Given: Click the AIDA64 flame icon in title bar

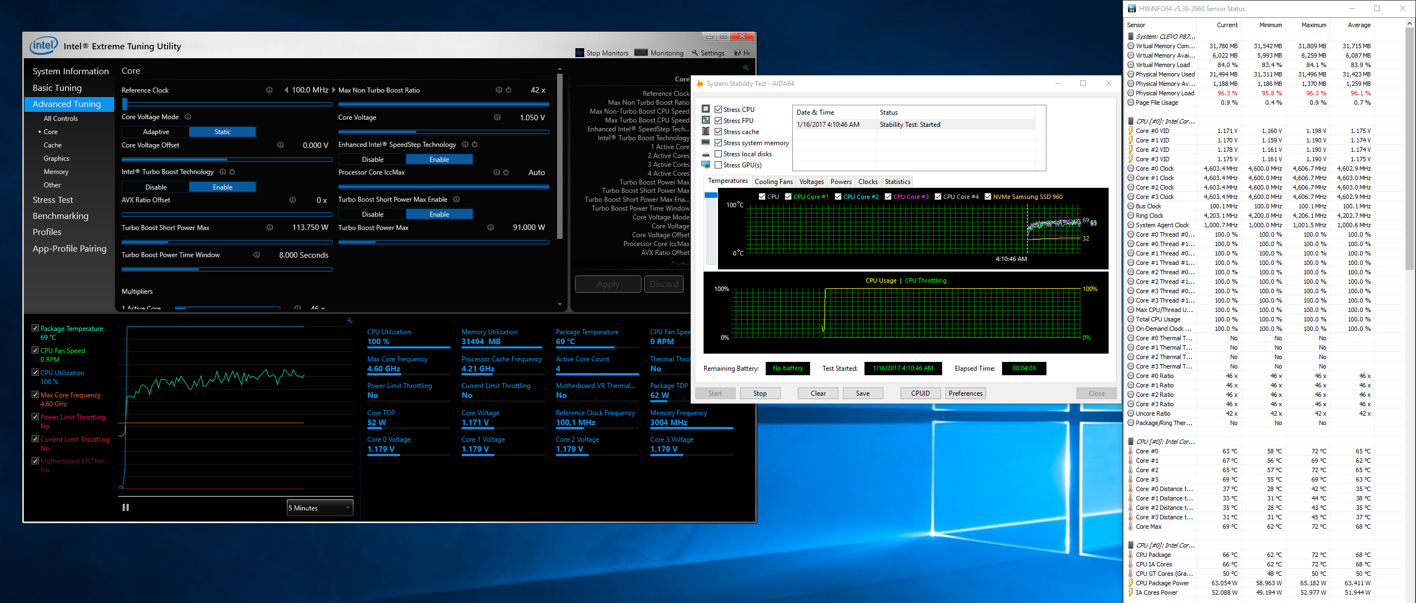Looking at the screenshot, I should [x=700, y=84].
